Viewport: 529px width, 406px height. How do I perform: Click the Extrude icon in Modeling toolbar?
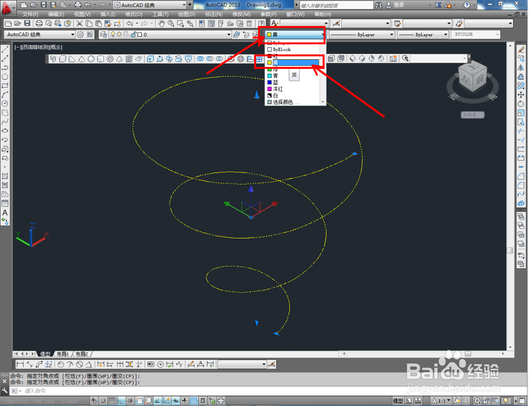coord(150,59)
